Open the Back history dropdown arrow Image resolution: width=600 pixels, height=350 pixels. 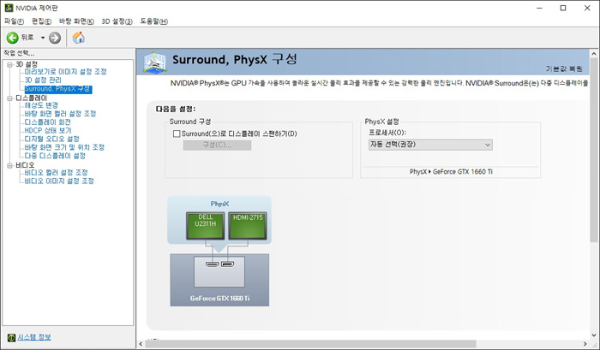[43, 38]
